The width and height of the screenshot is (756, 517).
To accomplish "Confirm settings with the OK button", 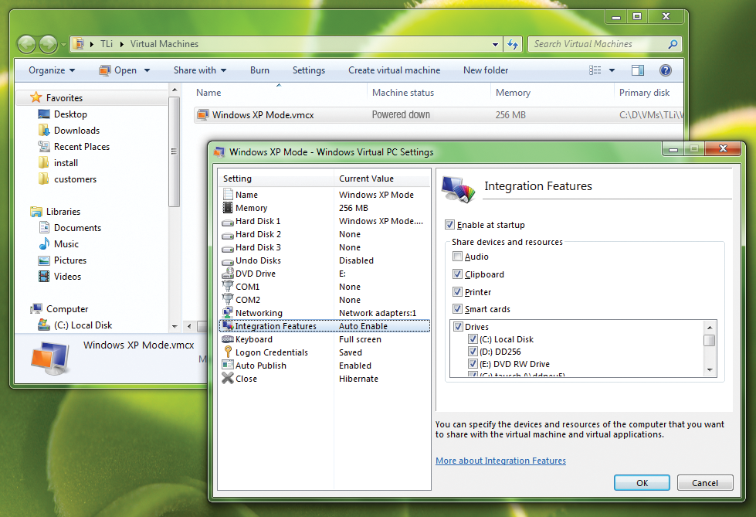I will pyautogui.click(x=642, y=482).
